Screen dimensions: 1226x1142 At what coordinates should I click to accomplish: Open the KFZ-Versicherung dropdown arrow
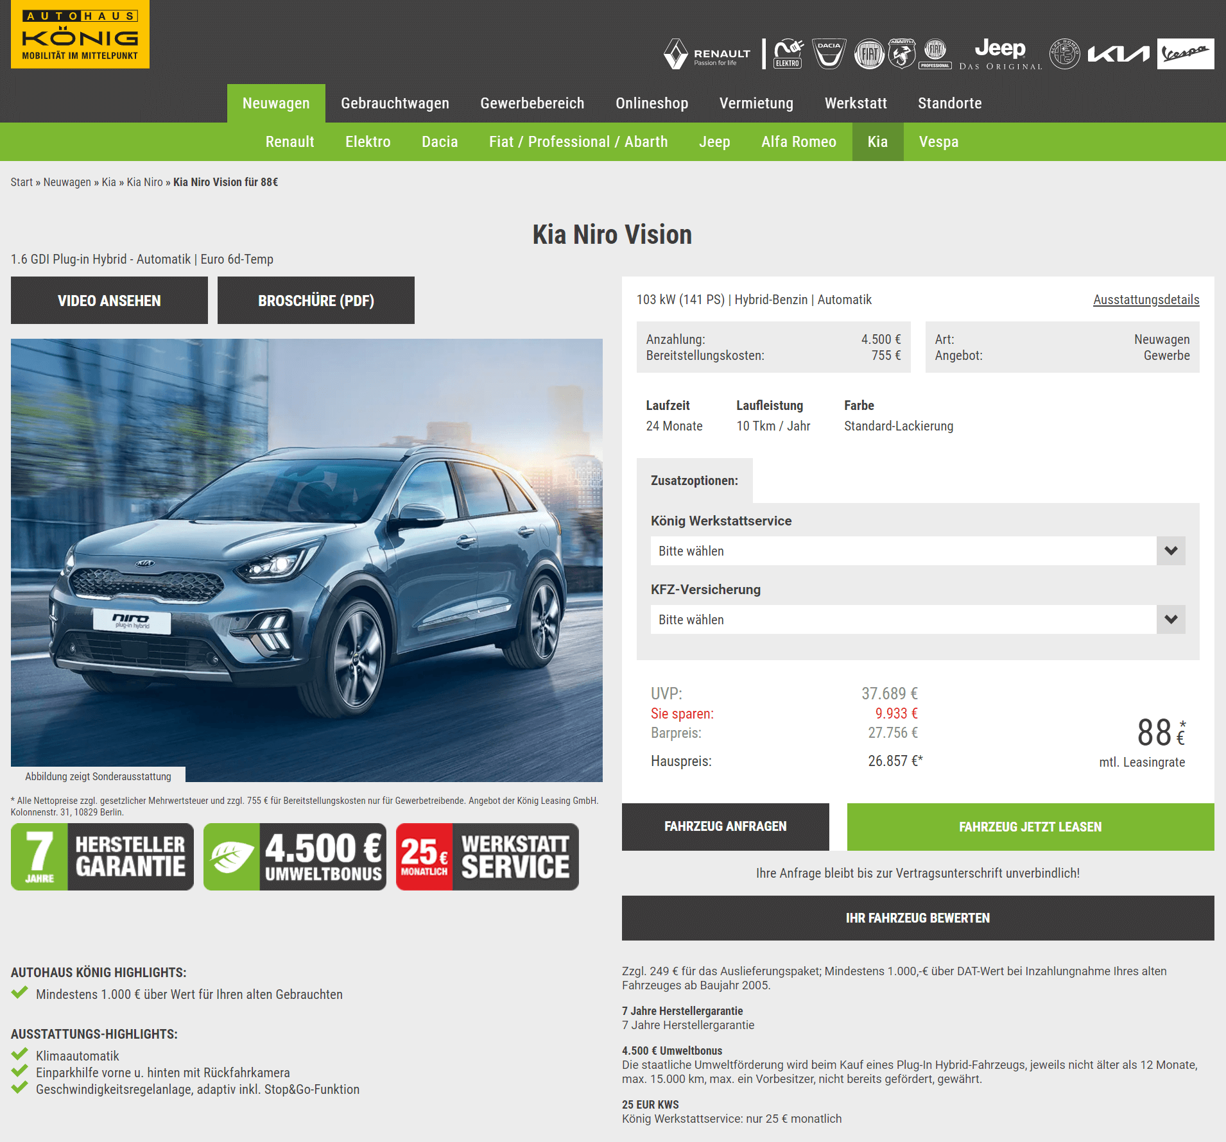pyautogui.click(x=1171, y=620)
